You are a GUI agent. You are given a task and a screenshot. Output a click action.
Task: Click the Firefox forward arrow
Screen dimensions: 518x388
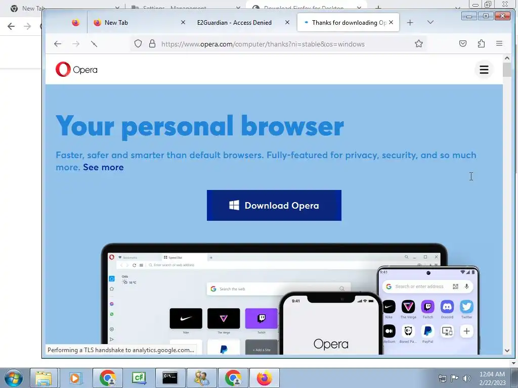76,44
